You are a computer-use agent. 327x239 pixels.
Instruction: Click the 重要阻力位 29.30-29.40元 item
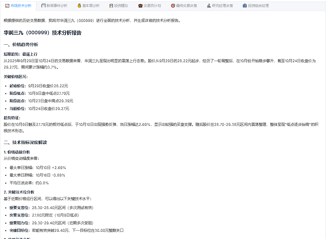coord(51,223)
